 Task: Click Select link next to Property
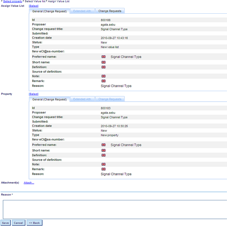coord(33,94)
